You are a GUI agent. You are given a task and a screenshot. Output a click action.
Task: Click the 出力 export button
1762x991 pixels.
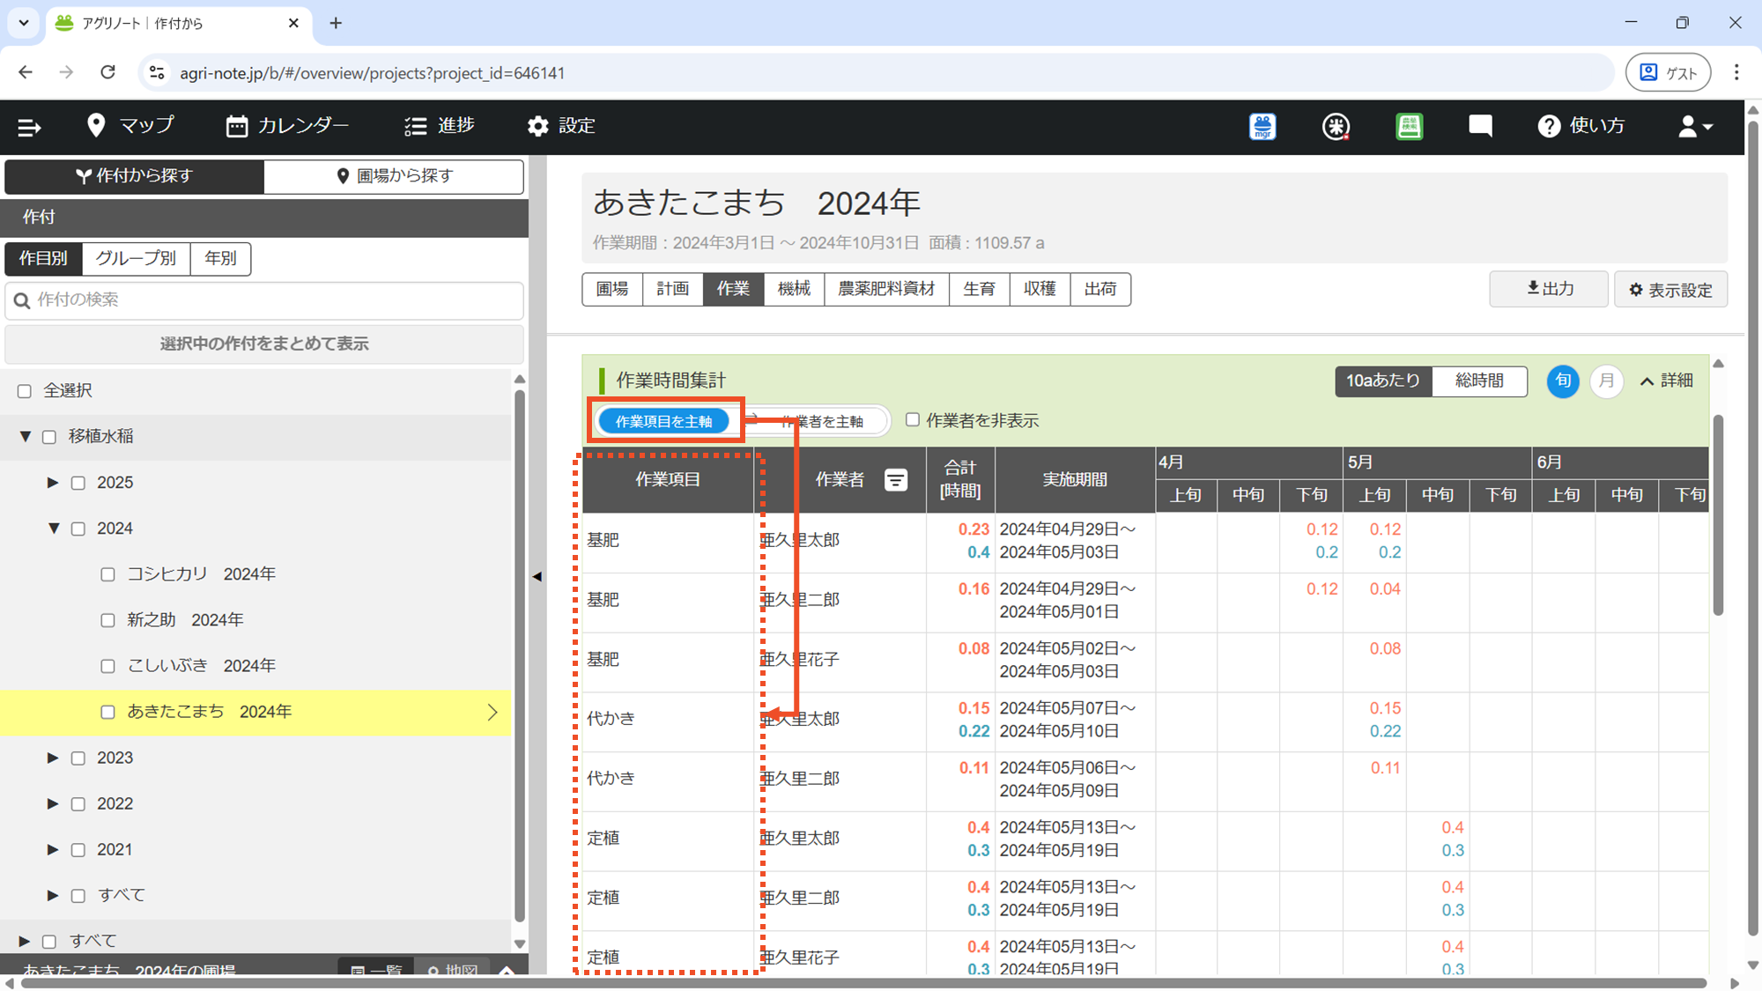coord(1549,289)
